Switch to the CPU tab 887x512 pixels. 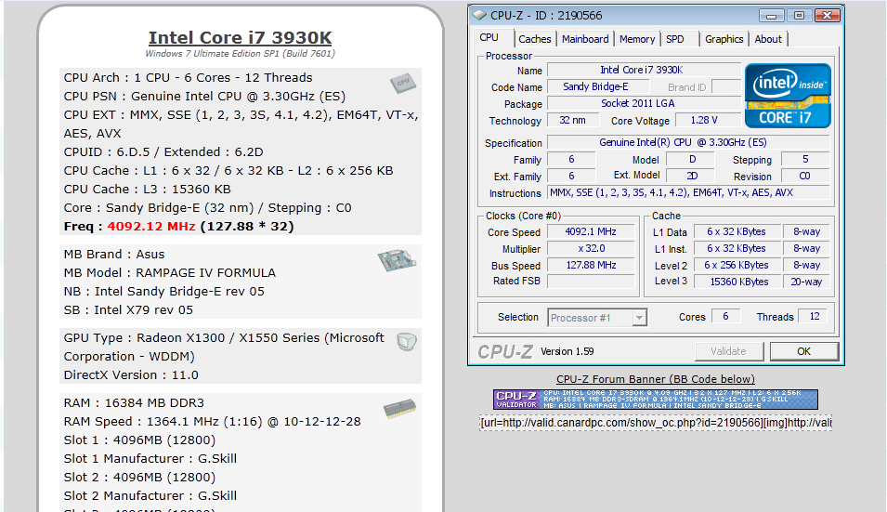[489, 38]
